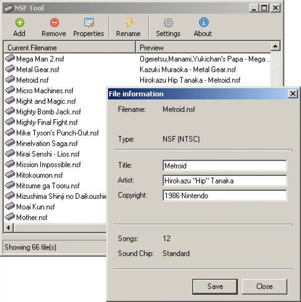This screenshot has width=301, height=302.
Task: Click the chip icon beside Metal Gear.nsf
Action: click(x=10, y=69)
